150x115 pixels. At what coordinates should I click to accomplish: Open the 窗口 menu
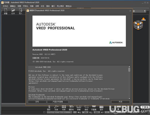pos(53,6)
